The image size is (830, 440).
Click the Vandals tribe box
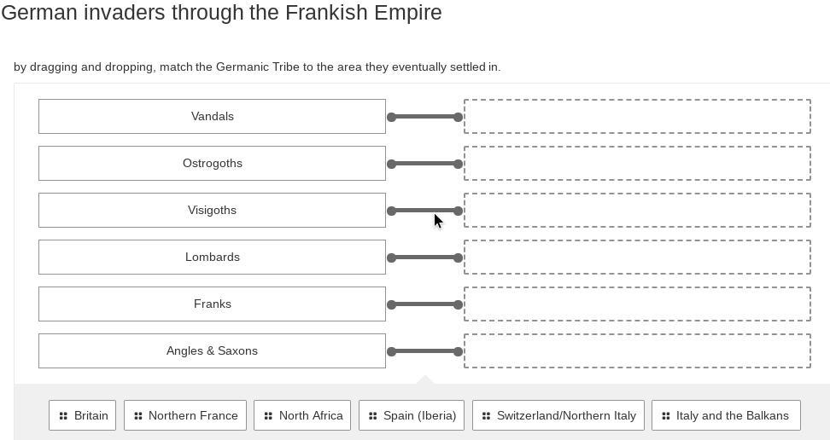(213, 116)
